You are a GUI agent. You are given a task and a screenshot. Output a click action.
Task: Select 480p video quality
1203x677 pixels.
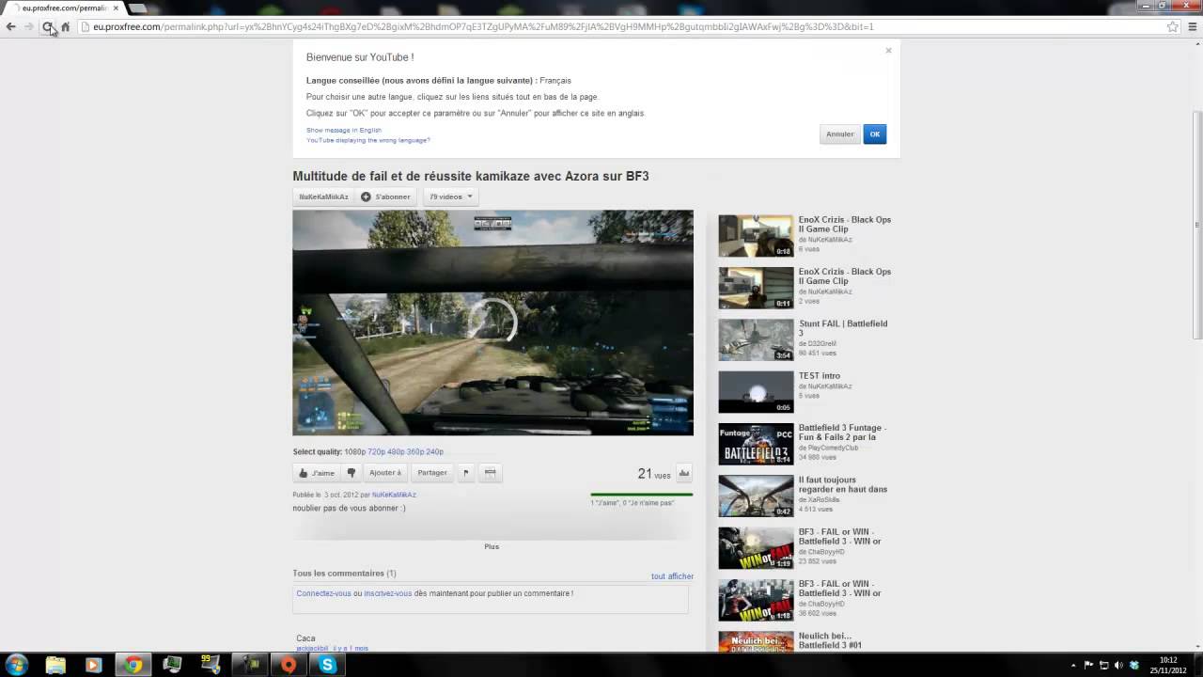click(396, 452)
